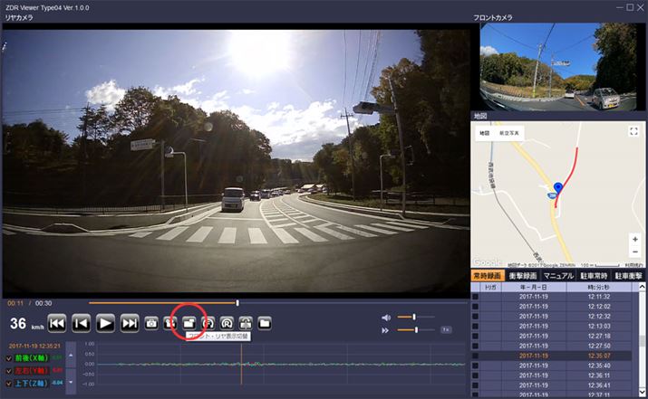Toggle the 上下(Z軸) checkbox
Image resolution: width=648 pixels, height=399 pixels.
click(10, 383)
